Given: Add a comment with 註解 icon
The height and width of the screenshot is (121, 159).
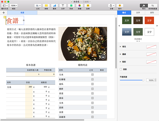Looking at the screenshot, I should click(88, 5).
